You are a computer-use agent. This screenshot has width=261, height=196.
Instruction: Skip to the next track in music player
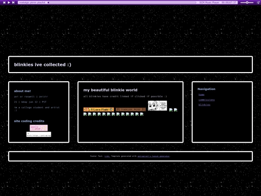point(14,2)
